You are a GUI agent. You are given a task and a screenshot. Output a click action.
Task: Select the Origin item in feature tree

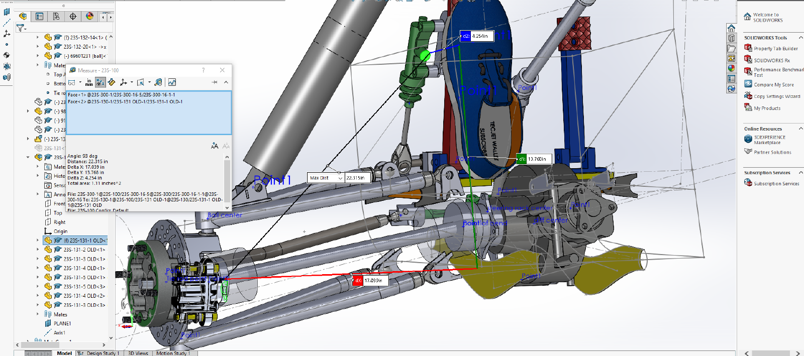tap(60, 231)
